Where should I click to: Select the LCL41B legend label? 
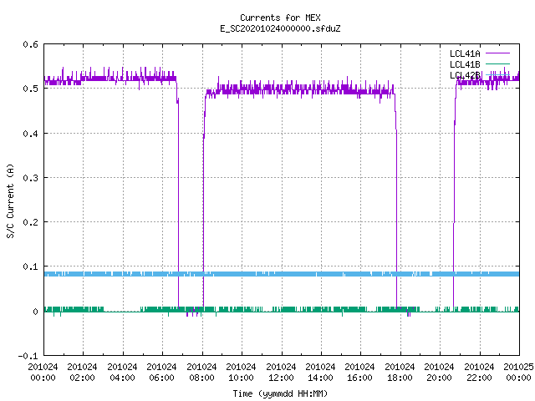coord(465,64)
